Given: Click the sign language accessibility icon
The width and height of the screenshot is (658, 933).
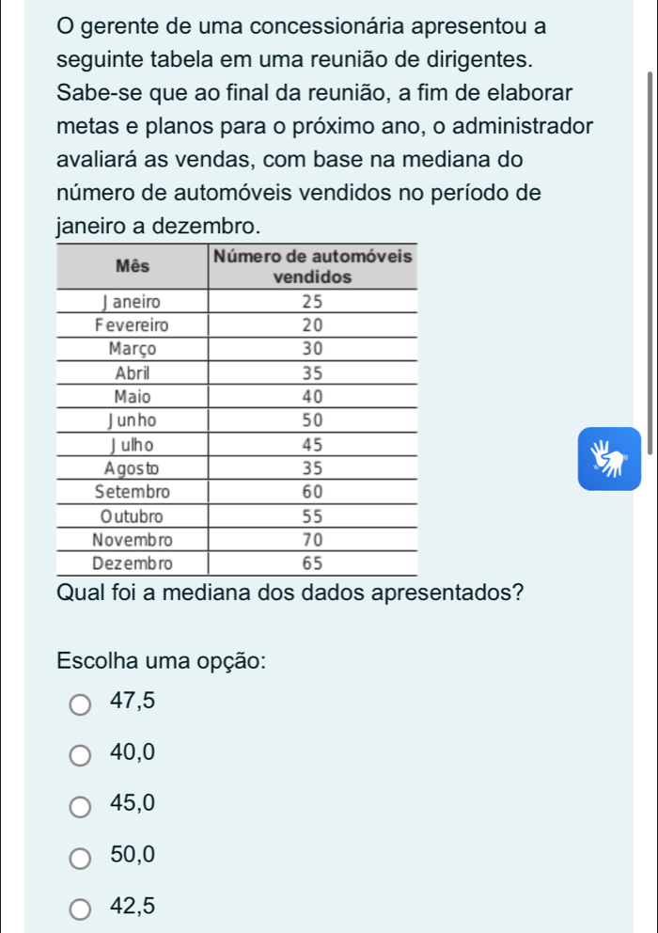Looking at the screenshot, I should tap(609, 458).
